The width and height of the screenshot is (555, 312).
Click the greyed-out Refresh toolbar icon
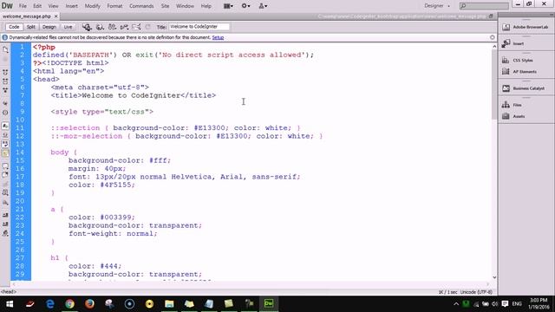(x=148, y=27)
